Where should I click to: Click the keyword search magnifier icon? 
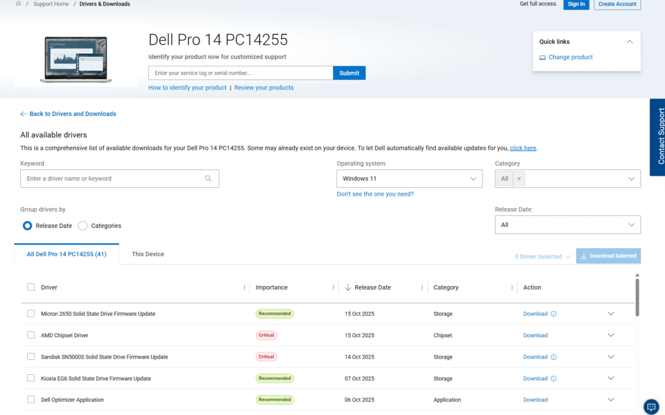[x=208, y=178]
